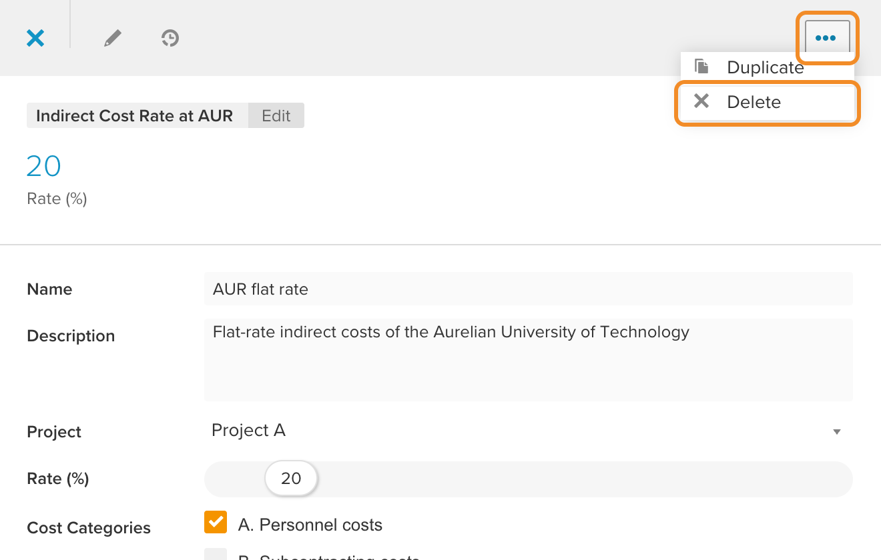Viewport: 881px width, 560px height.
Task: Click the pencil edit icon
Action: (113, 38)
